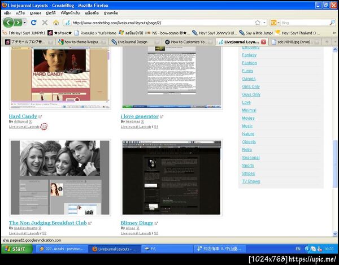Viewport: 339px width, 265px height.
Task: Open the Fantasy category
Action: [249, 55]
